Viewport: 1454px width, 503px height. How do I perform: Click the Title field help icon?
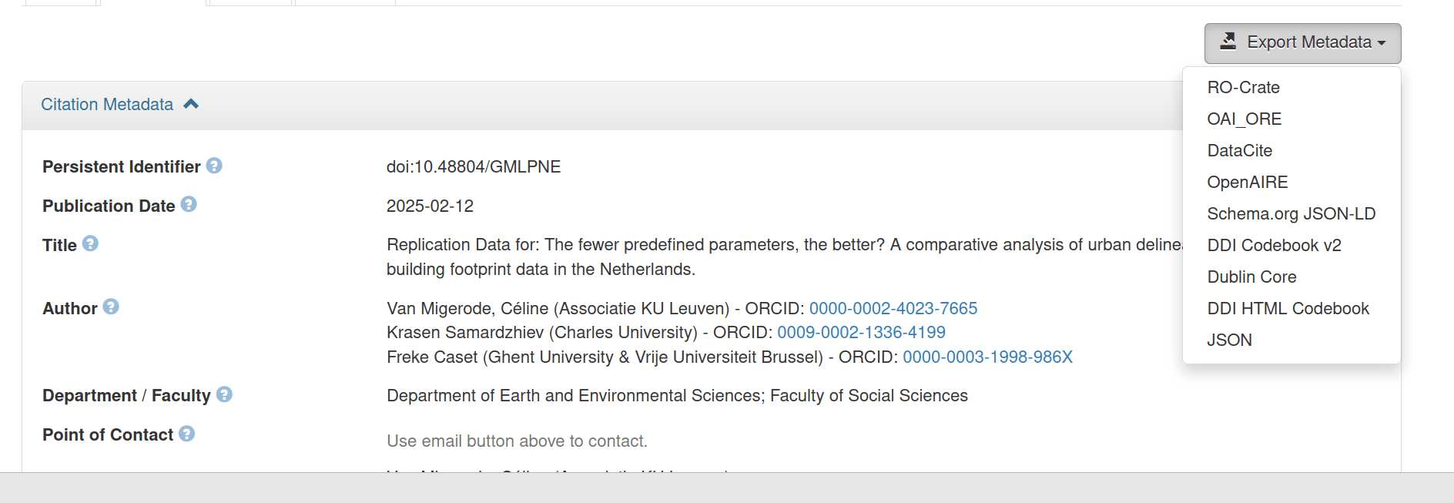tap(90, 243)
